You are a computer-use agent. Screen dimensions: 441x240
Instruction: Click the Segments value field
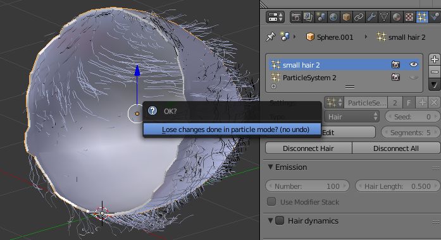click(x=411, y=132)
